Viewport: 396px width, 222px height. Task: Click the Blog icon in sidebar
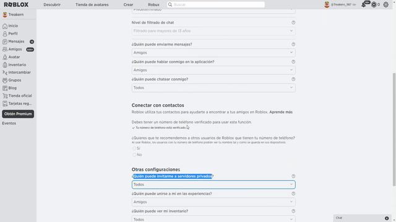pyautogui.click(x=5, y=88)
